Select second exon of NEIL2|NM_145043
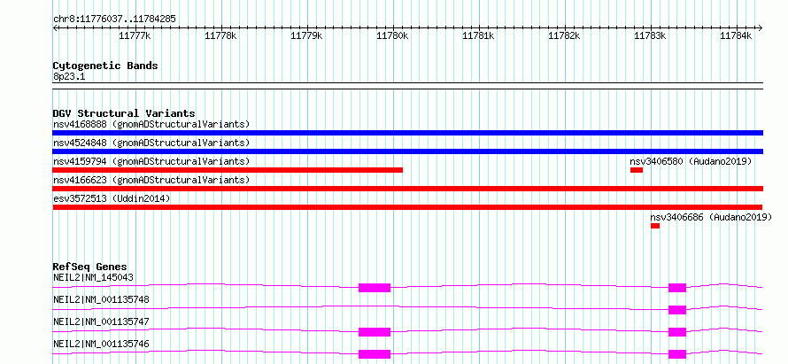Image resolution: width=788 pixels, height=364 pixels. click(x=677, y=288)
